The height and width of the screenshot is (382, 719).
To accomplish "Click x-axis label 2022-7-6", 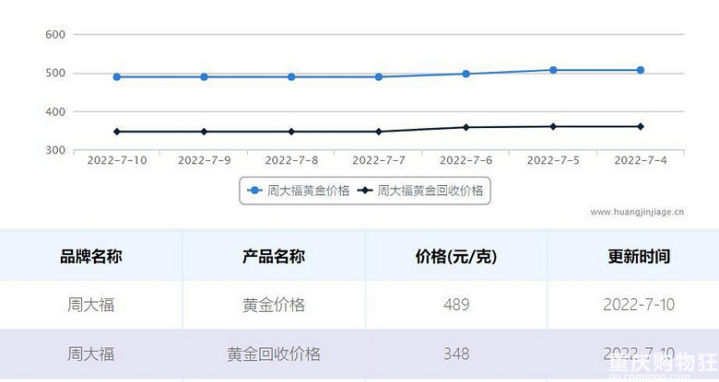I will click(x=466, y=160).
